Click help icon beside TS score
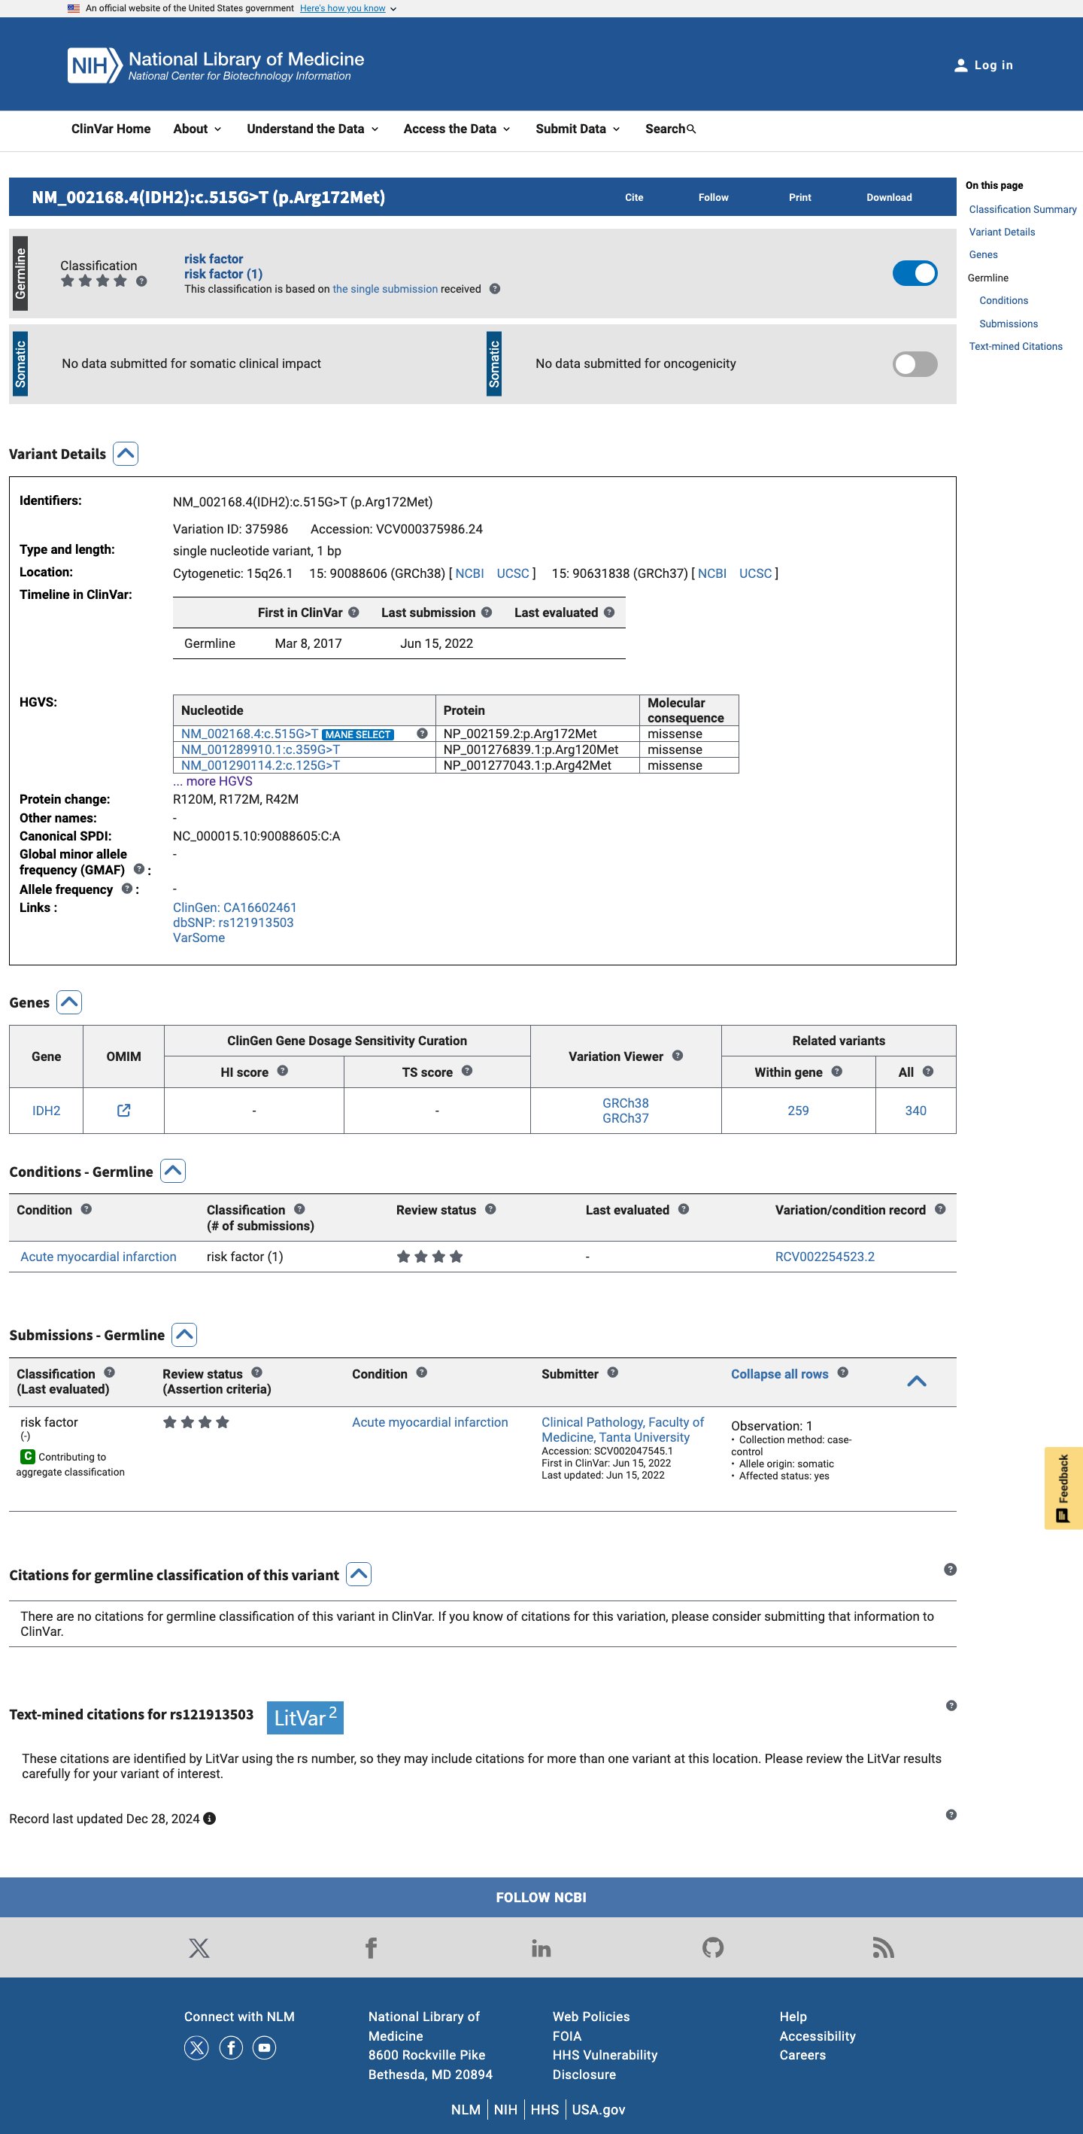Viewport: 1083px width, 2134px height. [466, 1072]
